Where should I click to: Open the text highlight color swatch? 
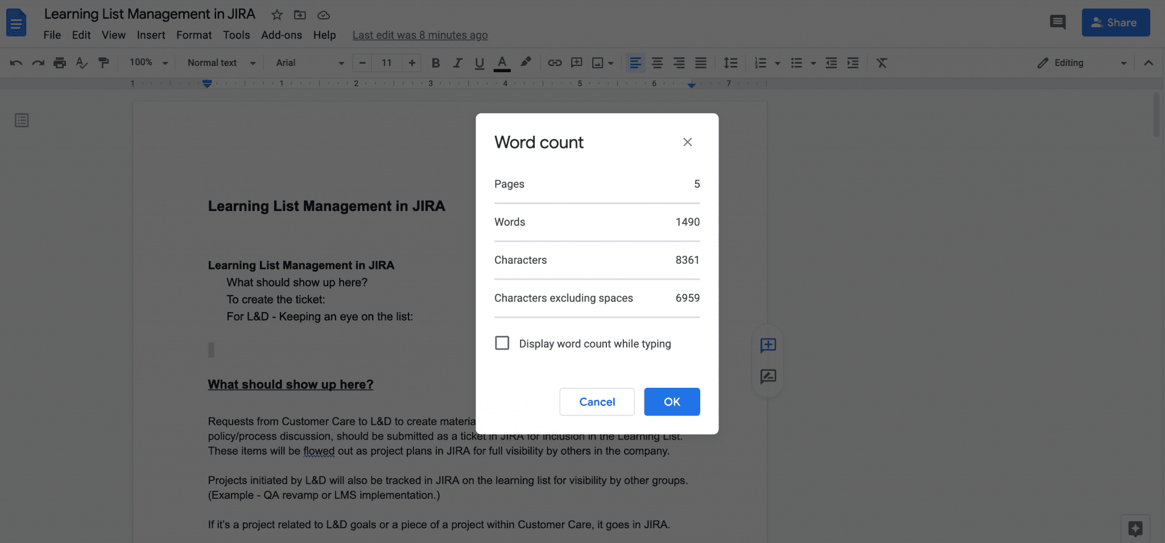coord(525,63)
